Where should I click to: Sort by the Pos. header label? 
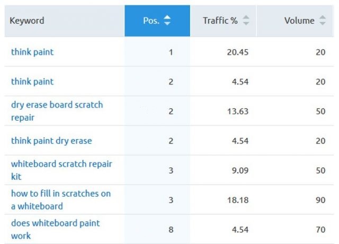click(150, 21)
